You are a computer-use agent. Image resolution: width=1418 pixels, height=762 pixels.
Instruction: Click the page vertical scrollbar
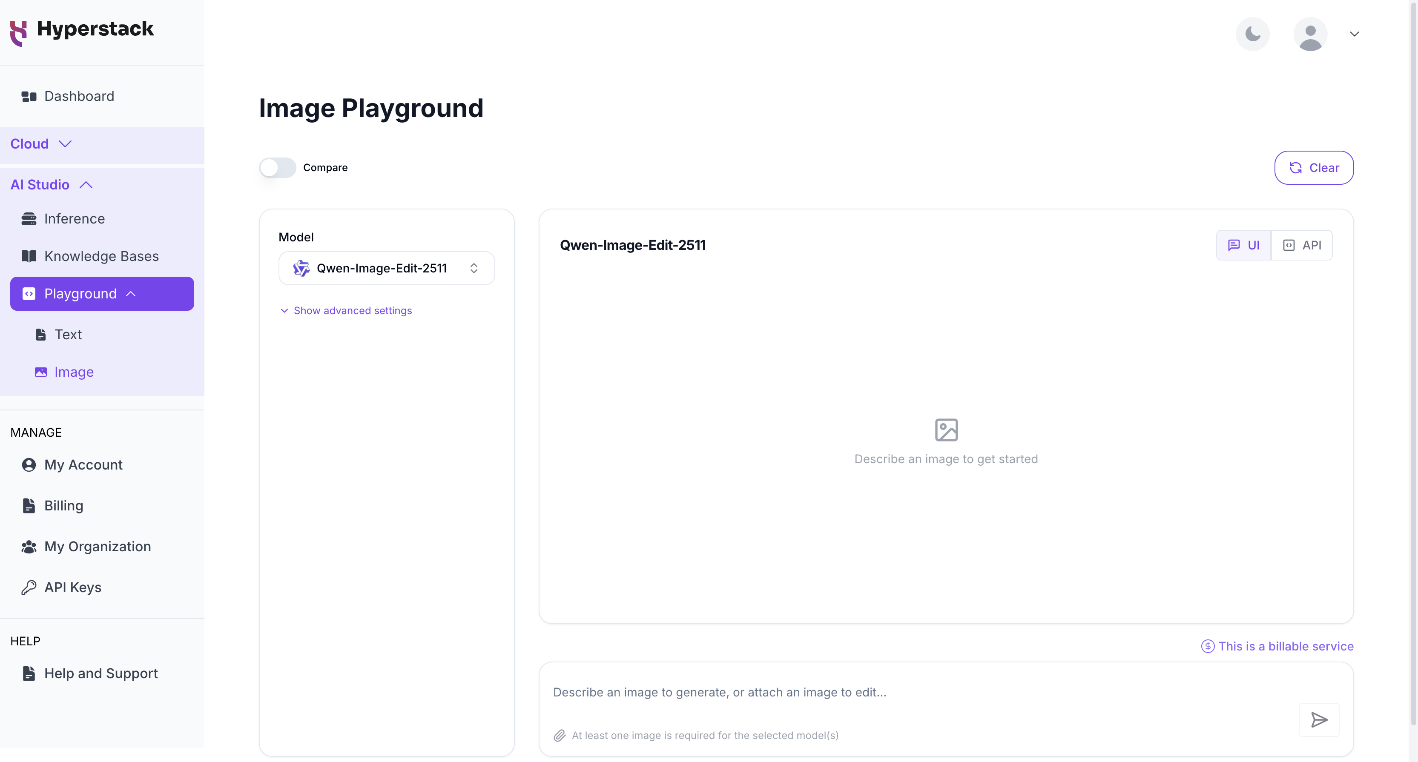[1413, 363]
